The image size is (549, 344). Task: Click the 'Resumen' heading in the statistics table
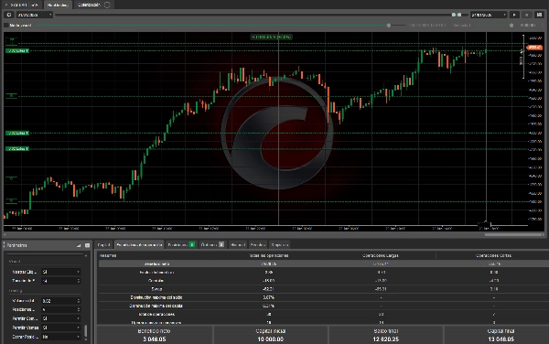click(108, 255)
